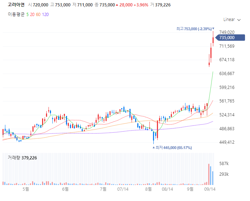This screenshot has height=201, width=250.
Task: Click the tallest red volume bar
Action: (209, 174)
